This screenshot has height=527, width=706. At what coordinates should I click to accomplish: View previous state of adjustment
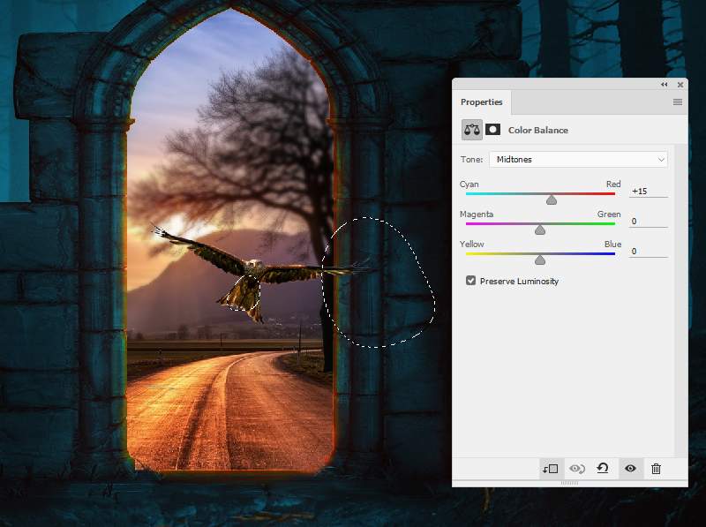[577, 469]
